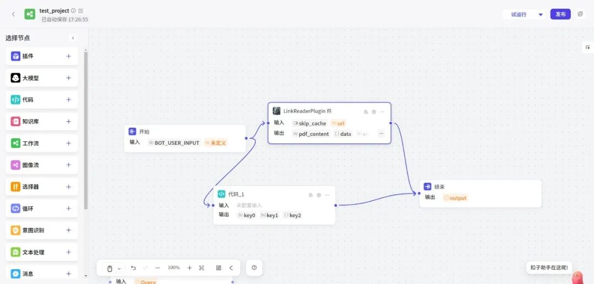594x284 pixels.
Task: Click BOT_USER_INPUT parameter in 开始 node
Action: (174, 143)
